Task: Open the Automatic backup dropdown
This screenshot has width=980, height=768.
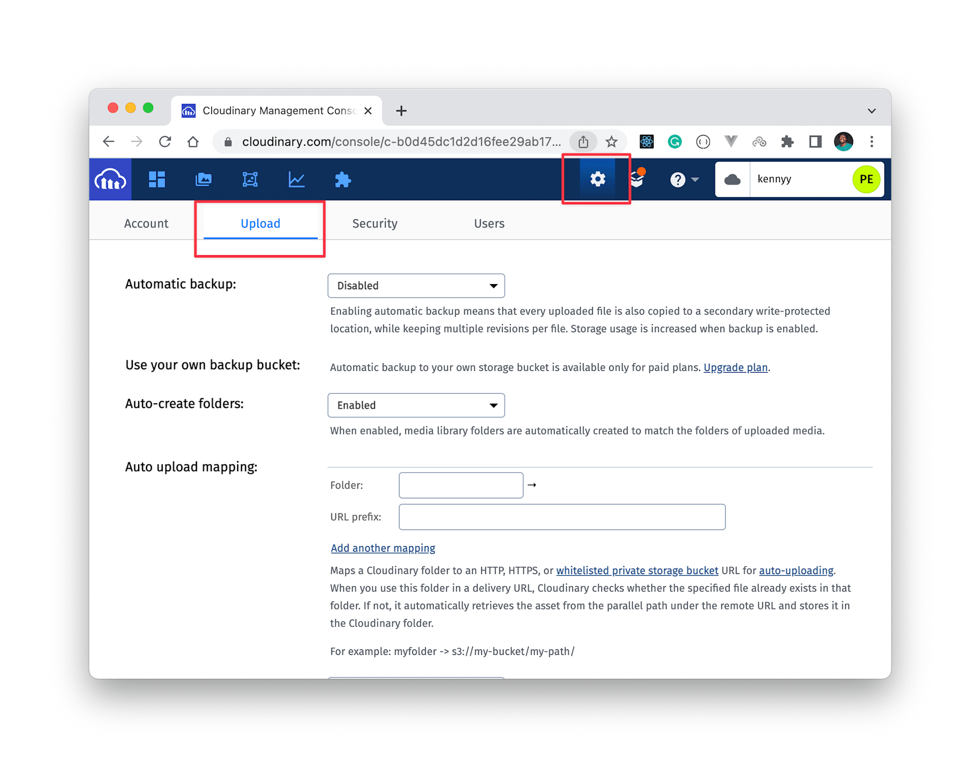Action: 416,286
